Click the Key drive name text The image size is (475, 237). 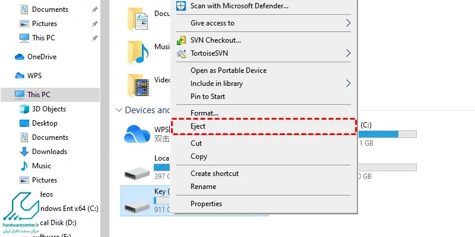pyautogui.click(x=162, y=191)
